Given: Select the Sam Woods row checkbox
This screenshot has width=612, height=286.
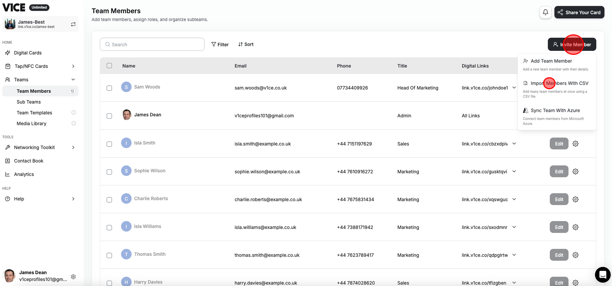Looking at the screenshot, I should [109, 88].
